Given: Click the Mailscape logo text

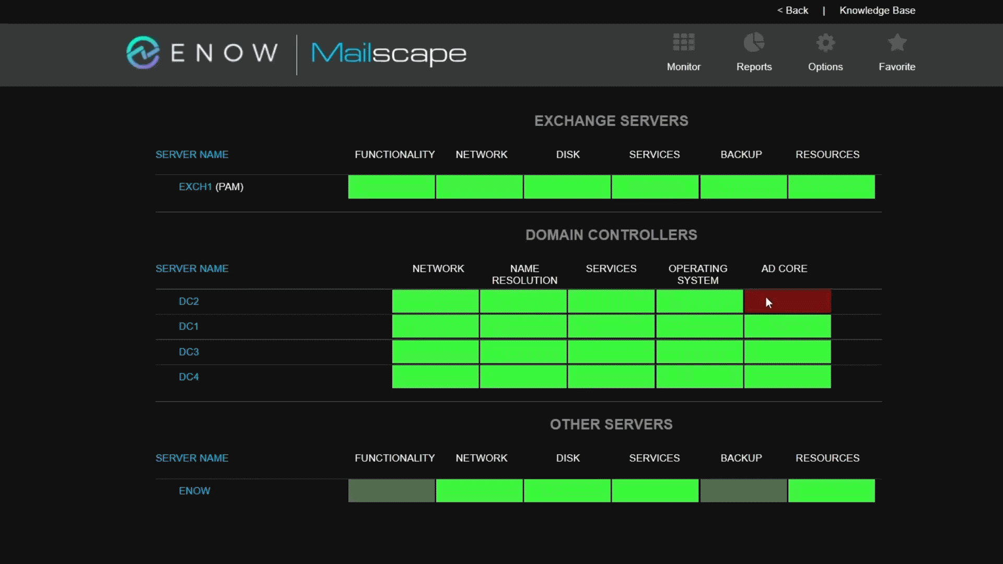Looking at the screenshot, I should point(389,53).
